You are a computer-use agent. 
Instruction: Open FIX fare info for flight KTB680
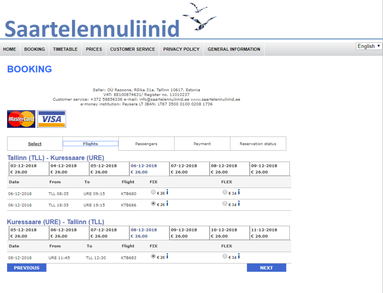tap(167, 192)
